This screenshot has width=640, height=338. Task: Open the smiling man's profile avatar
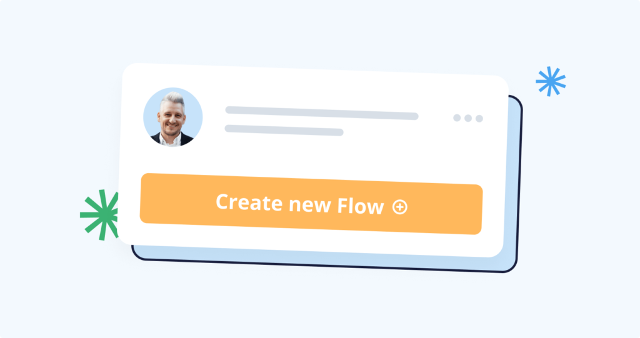click(x=173, y=117)
